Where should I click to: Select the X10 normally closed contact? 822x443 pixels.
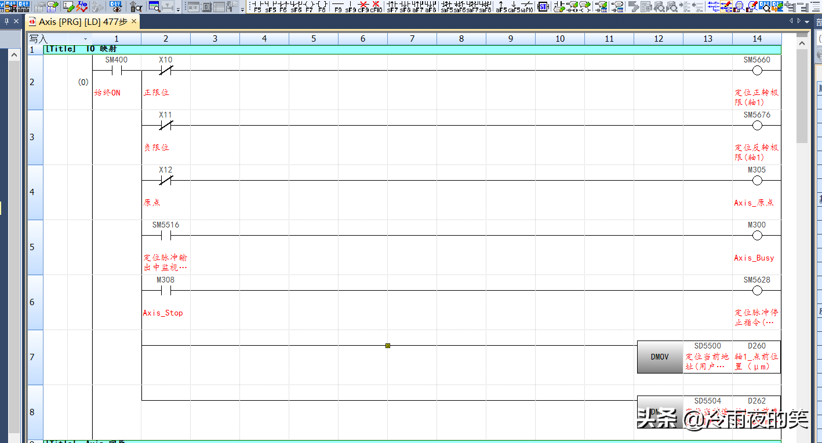coord(166,71)
